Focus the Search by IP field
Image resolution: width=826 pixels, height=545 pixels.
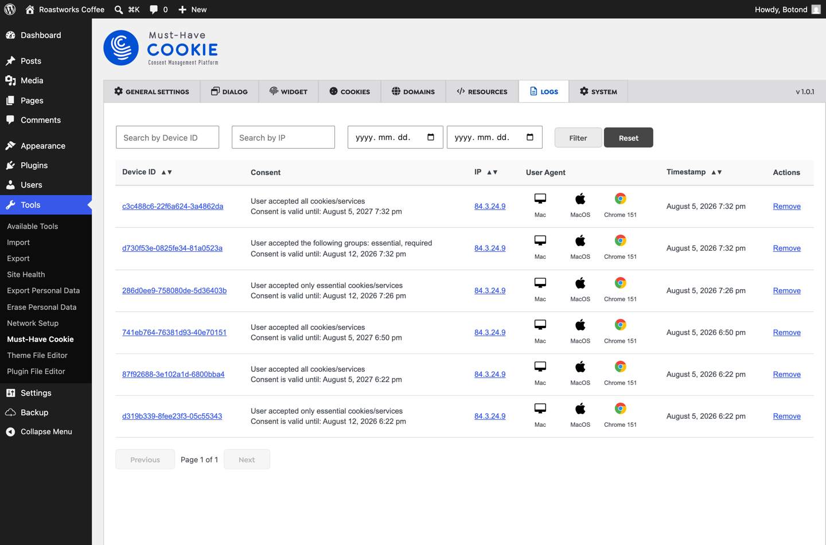[x=283, y=137]
